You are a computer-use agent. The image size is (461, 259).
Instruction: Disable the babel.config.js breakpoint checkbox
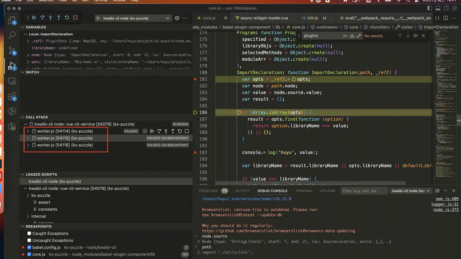click(x=29, y=248)
